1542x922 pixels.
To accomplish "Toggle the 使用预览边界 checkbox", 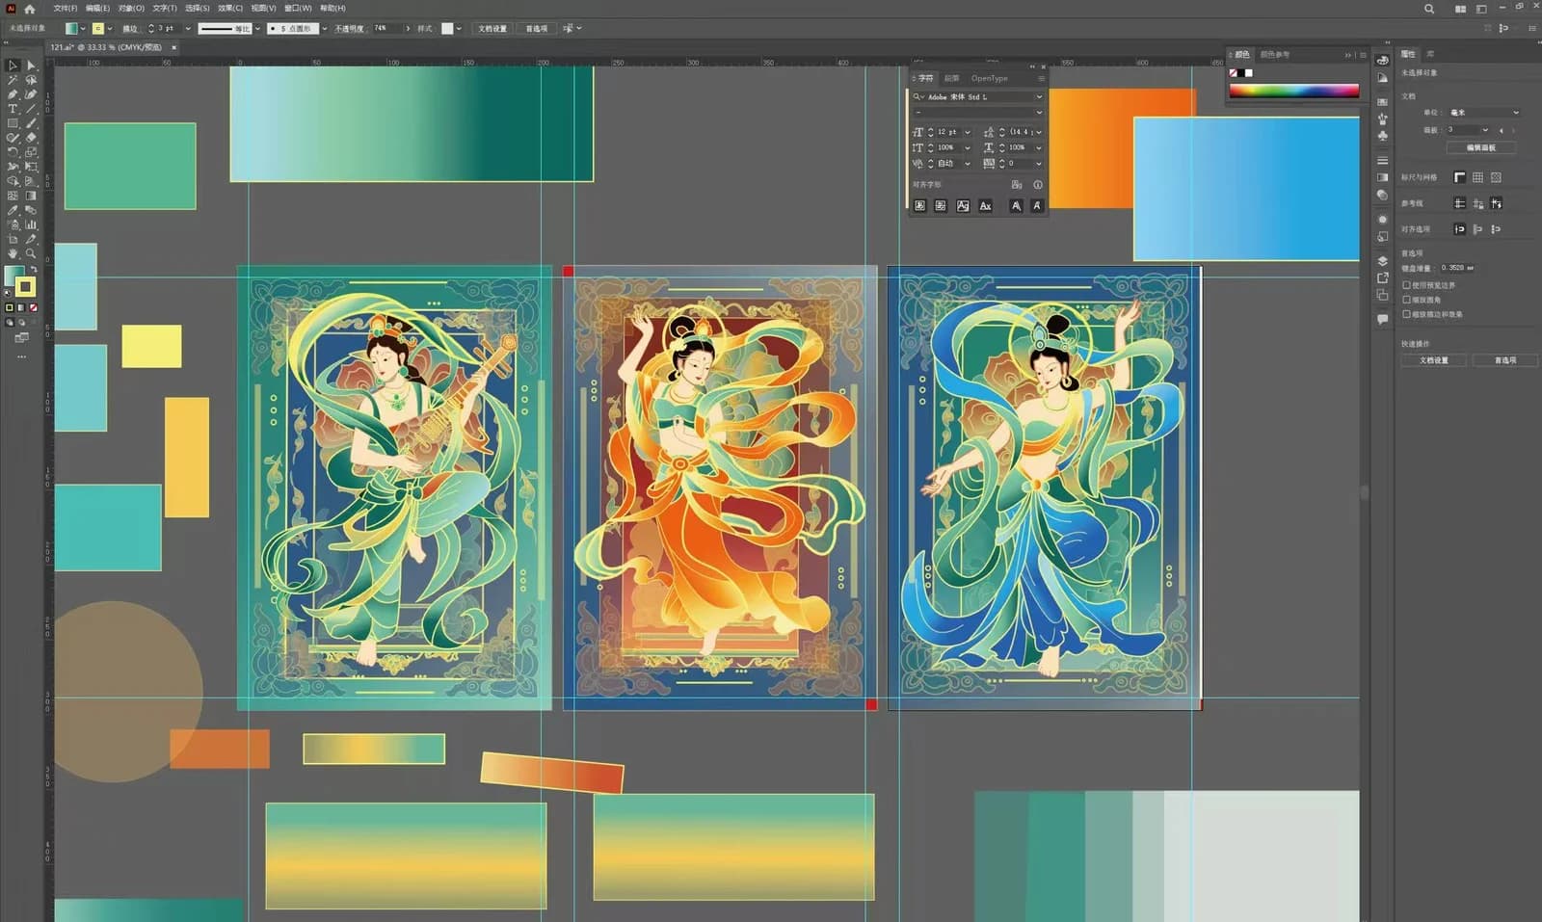I will pyautogui.click(x=1406, y=285).
